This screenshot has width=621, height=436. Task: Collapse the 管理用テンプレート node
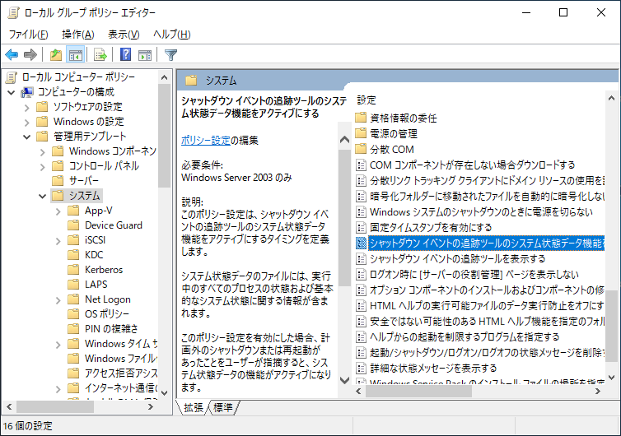tap(27, 137)
